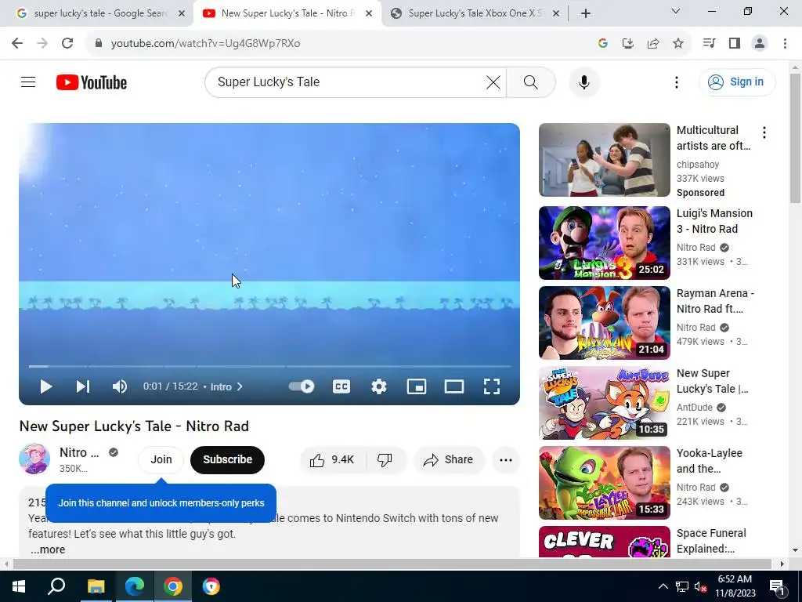
Task: Toggle closed captions CC
Action: pyautogui.click(x=341, y=386)
